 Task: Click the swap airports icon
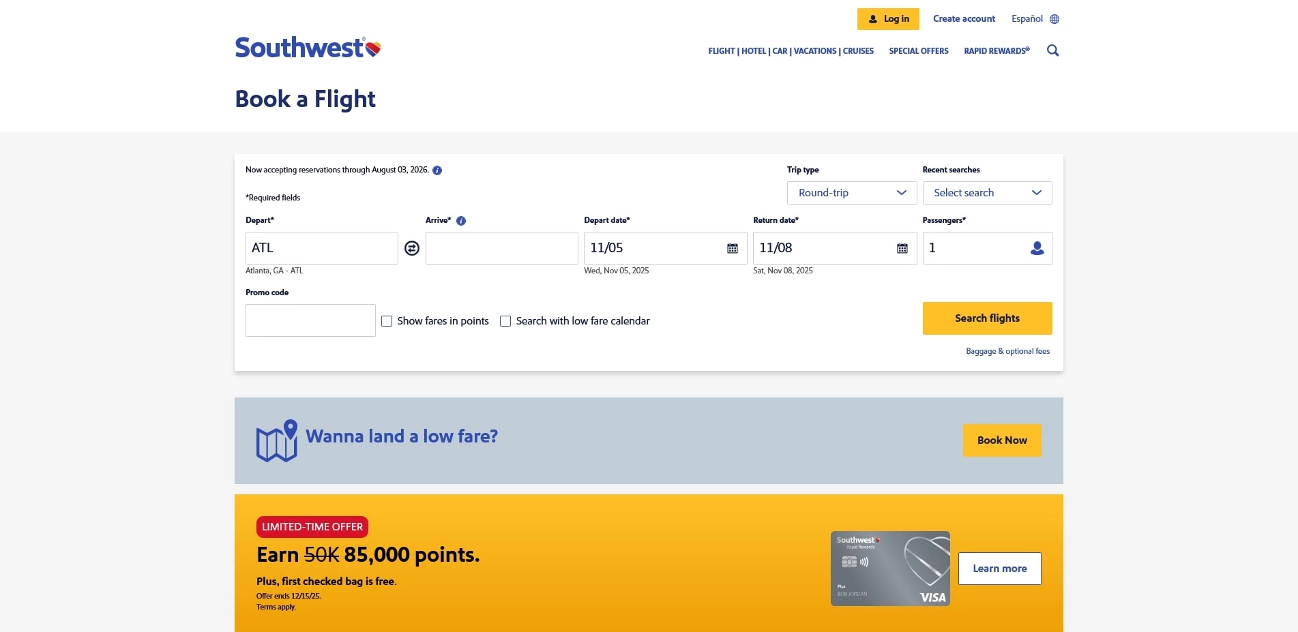coord(412,248)
